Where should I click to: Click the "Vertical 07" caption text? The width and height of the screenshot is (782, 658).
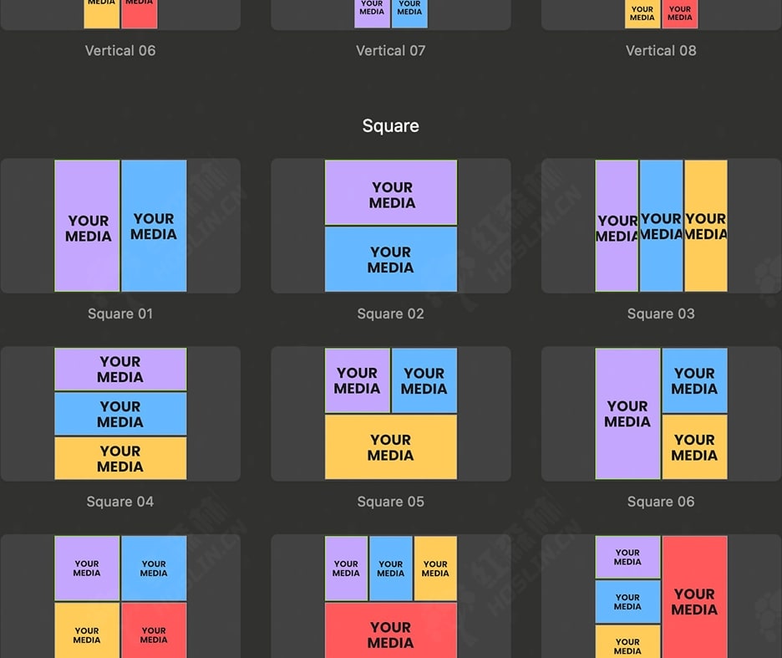coord(391,51)
